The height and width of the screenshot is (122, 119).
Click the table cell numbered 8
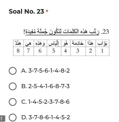point(18,51)
